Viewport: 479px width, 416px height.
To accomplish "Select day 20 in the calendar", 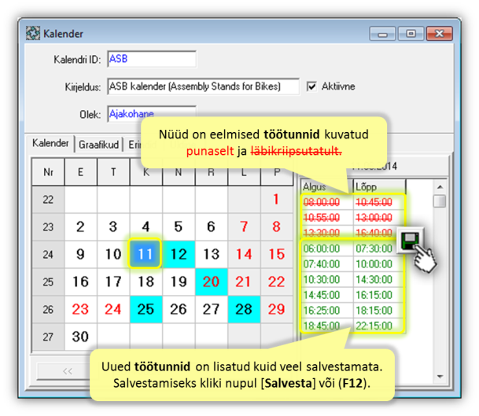I will (x=211, y=282).
